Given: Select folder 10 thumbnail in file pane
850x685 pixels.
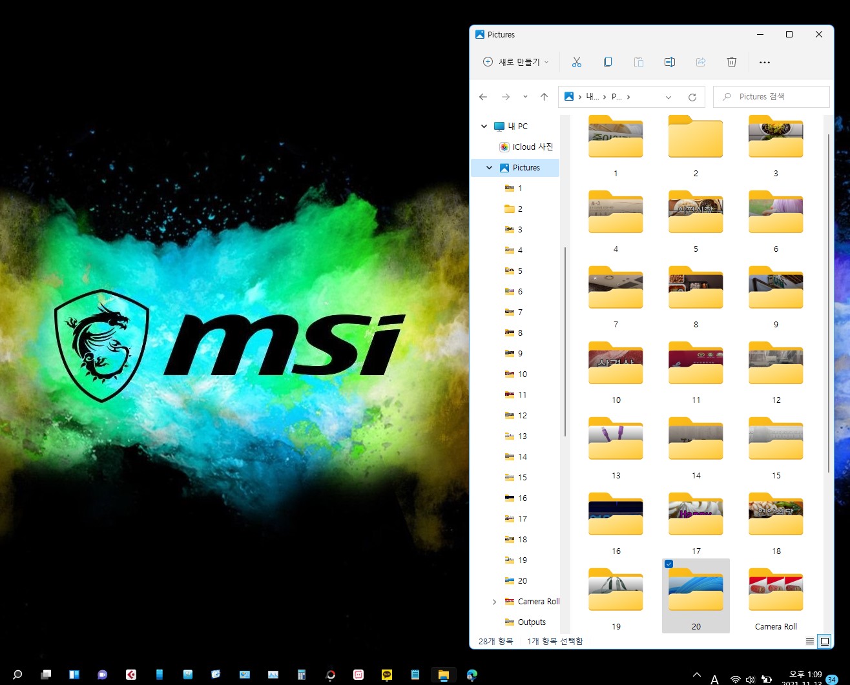Looking at the screenshot, I should [616, 363].
